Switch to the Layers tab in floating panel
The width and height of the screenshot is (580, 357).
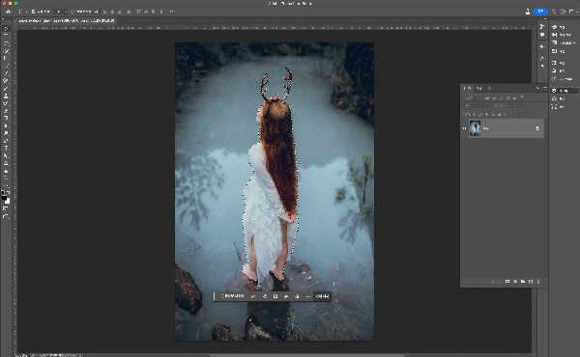point(467,88)
